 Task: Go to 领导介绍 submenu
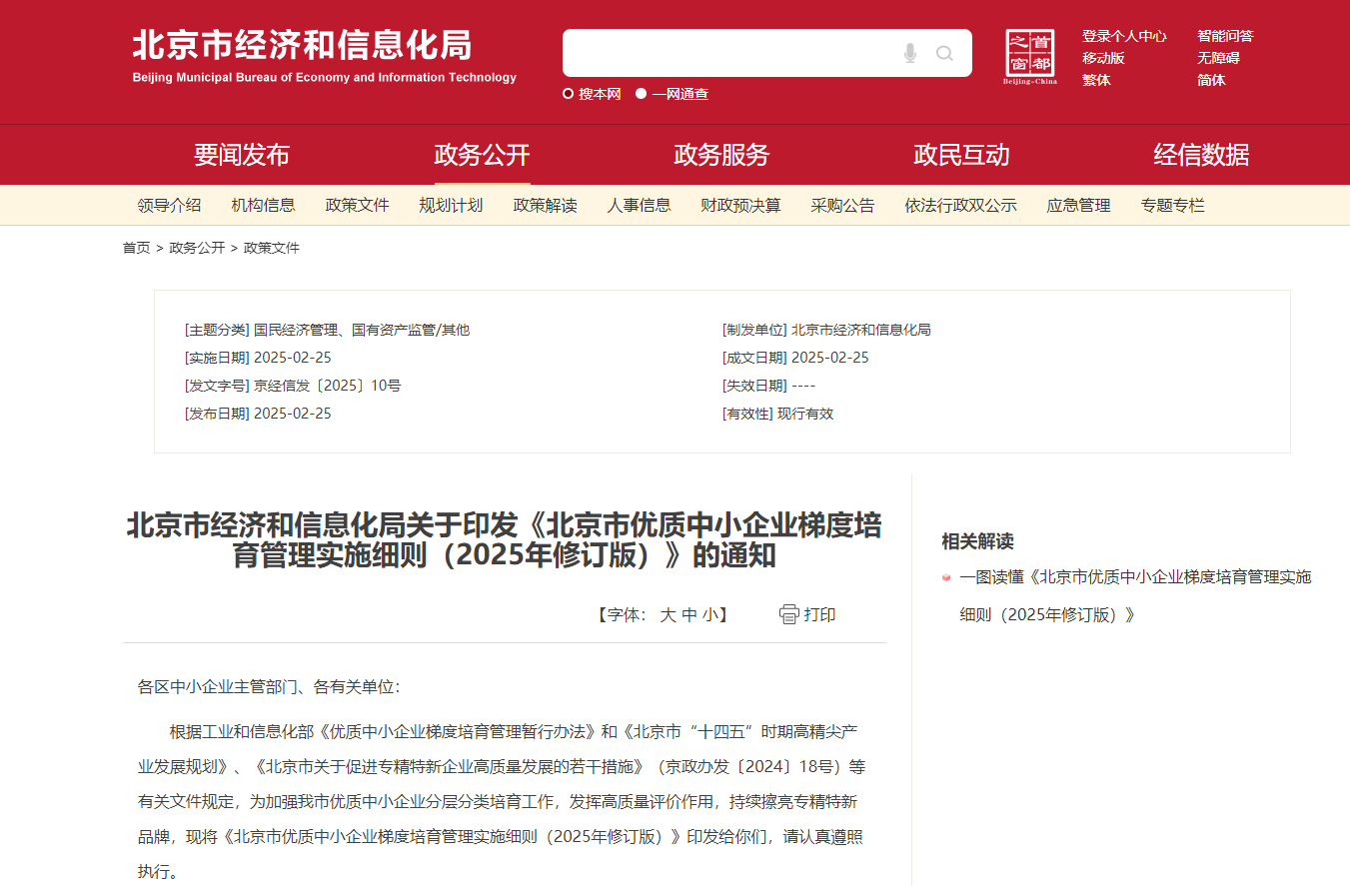point(169,205)
